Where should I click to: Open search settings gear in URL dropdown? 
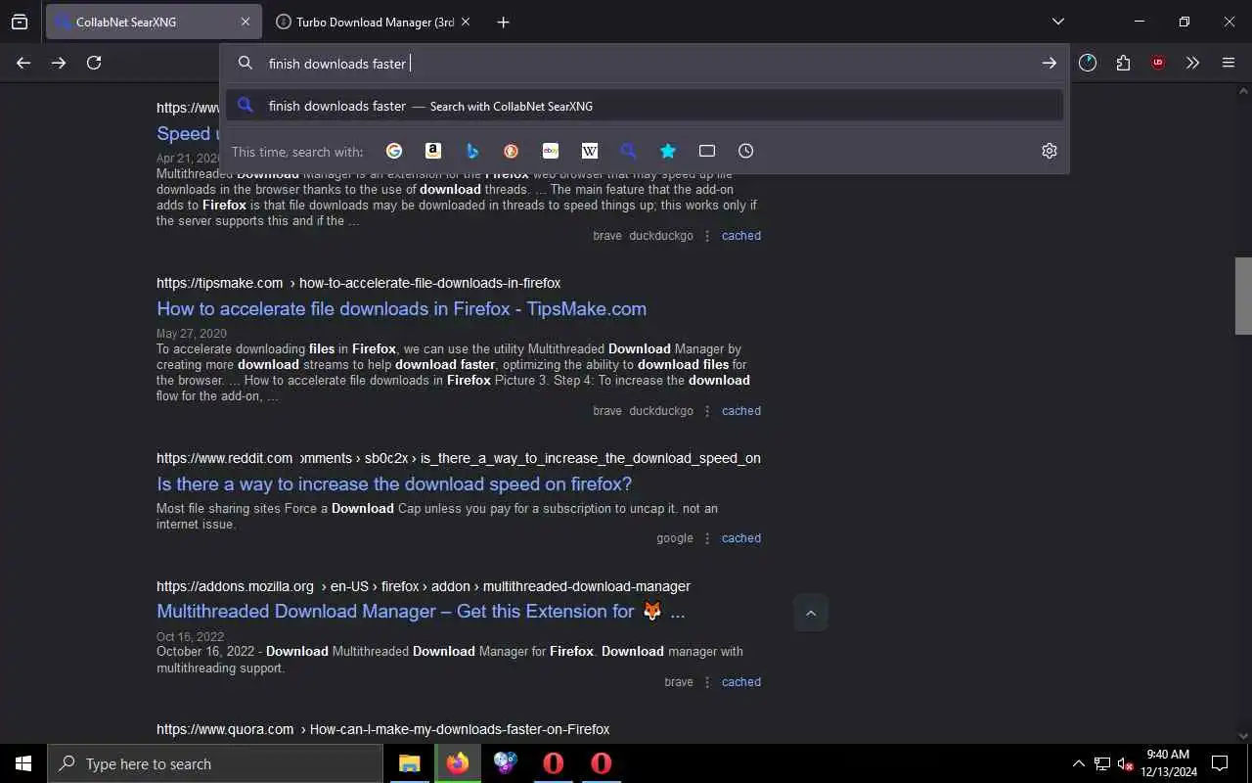coord(1050,151)
